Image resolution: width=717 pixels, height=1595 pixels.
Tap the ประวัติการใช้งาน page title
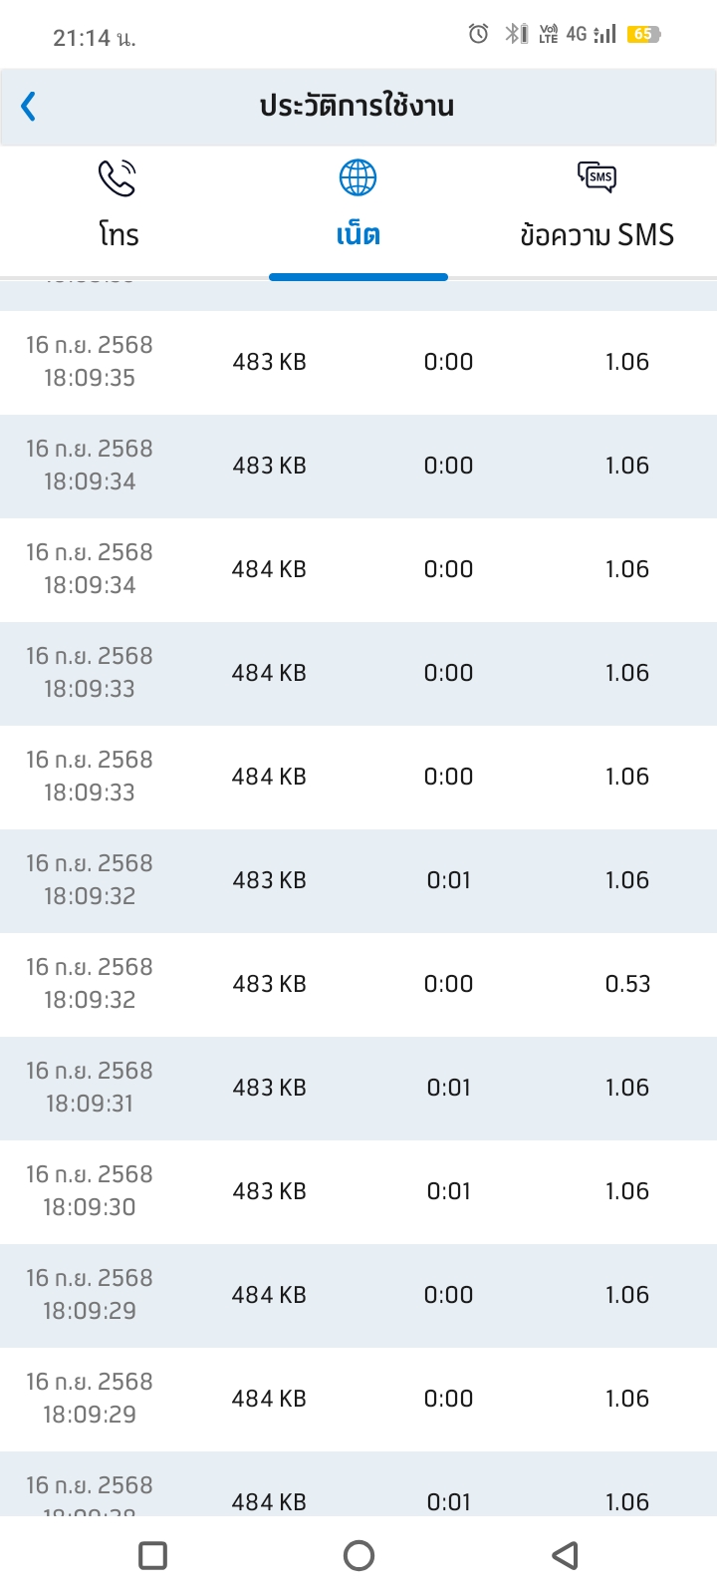click(x=357, y=106)
